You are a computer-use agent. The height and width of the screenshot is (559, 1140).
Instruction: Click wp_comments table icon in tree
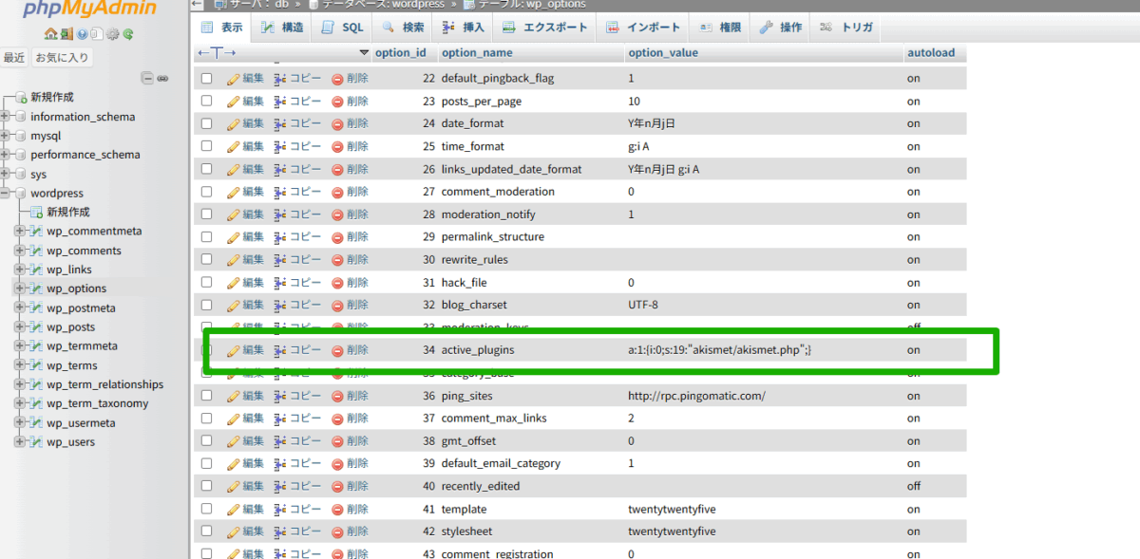[36, 251]
